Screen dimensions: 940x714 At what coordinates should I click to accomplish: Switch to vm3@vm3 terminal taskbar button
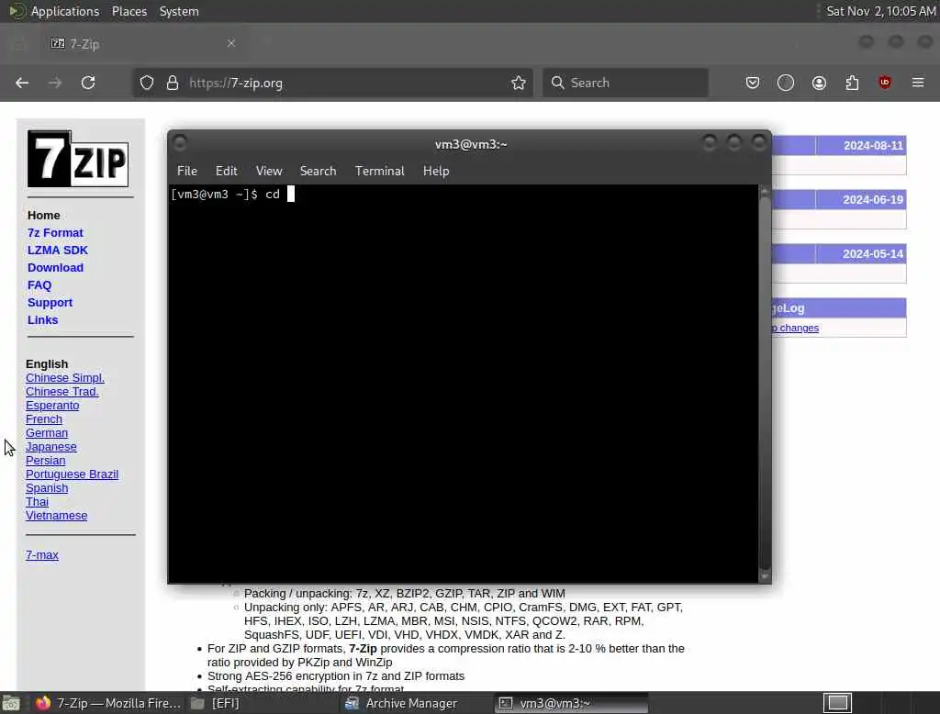[x=571, y=703]
